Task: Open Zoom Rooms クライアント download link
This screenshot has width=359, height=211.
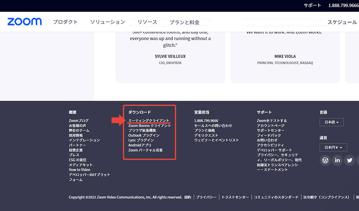Action: tap(150, 126)
